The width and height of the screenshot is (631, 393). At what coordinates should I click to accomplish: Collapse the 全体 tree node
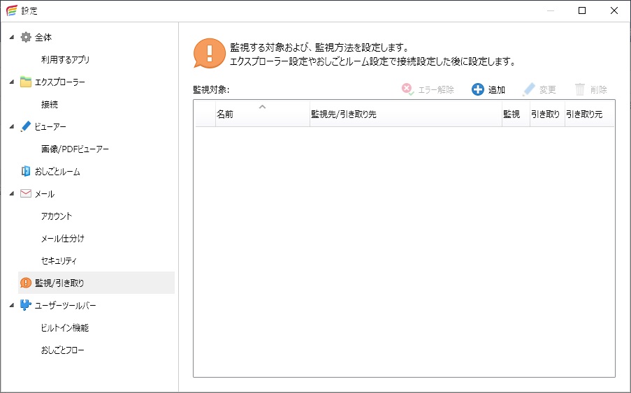pos(12,38)
